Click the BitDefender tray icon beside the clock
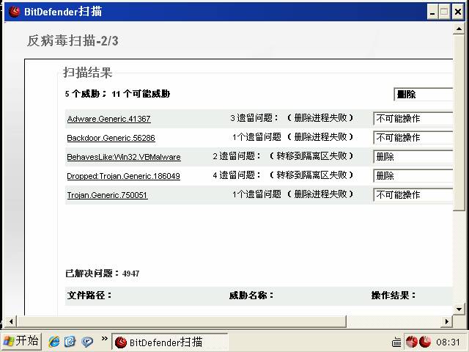 point(425,342)
